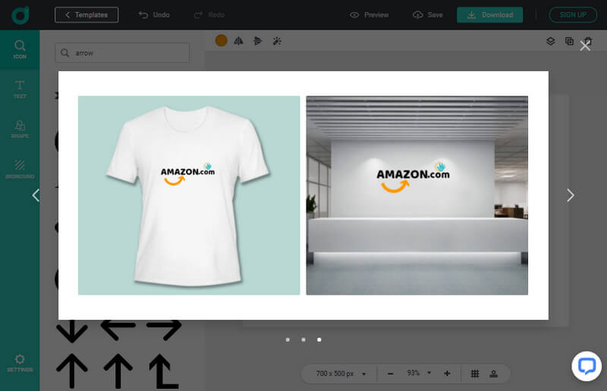607x391 pixels.
Task: Go back to Templates
Action: click(x=86, y=14)
